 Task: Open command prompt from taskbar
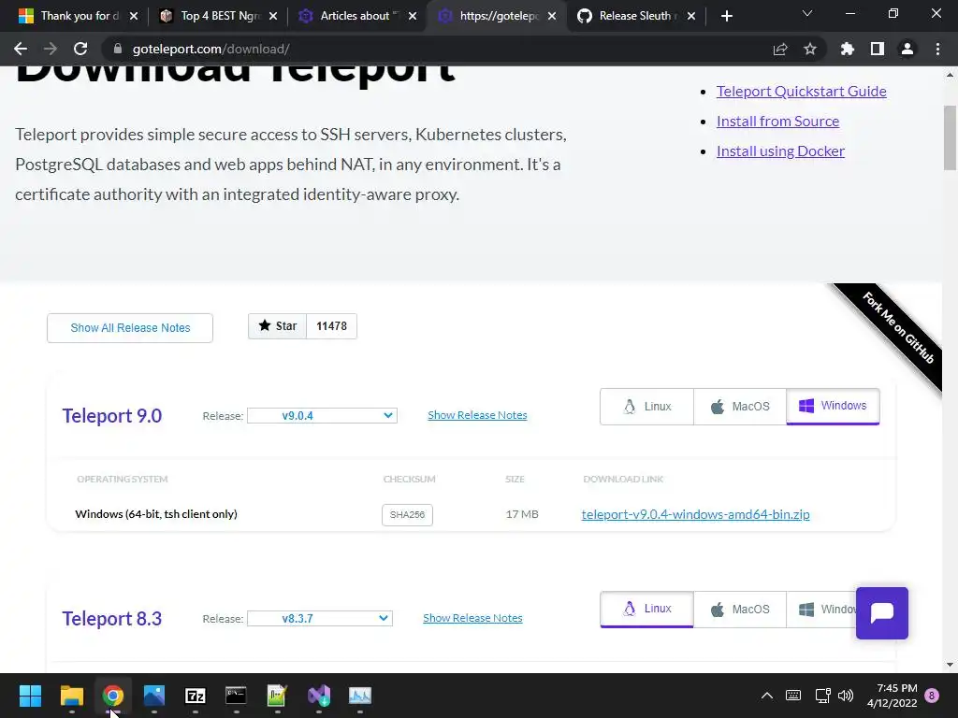[x=236, y=696]
